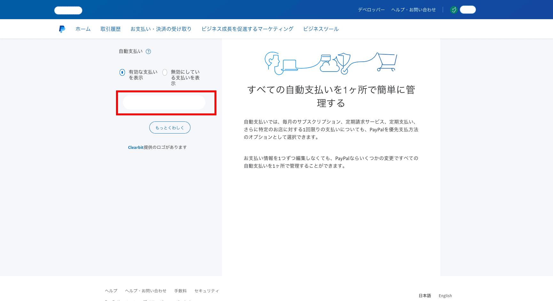The height and width of the screenshot is (301, 553).
Task: Open the ビジネスツール menu
Action: 321,29
